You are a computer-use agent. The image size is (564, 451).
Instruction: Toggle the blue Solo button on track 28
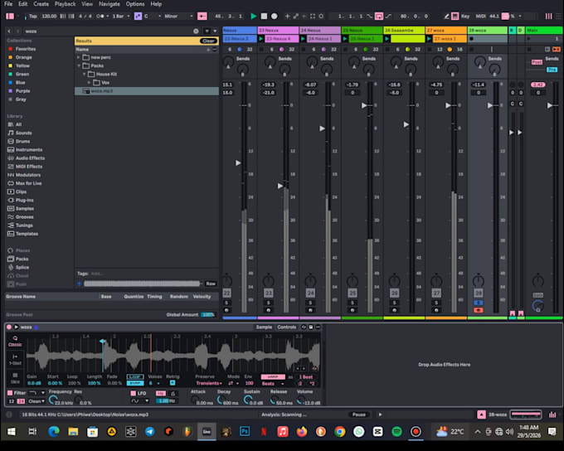point(478,303)
